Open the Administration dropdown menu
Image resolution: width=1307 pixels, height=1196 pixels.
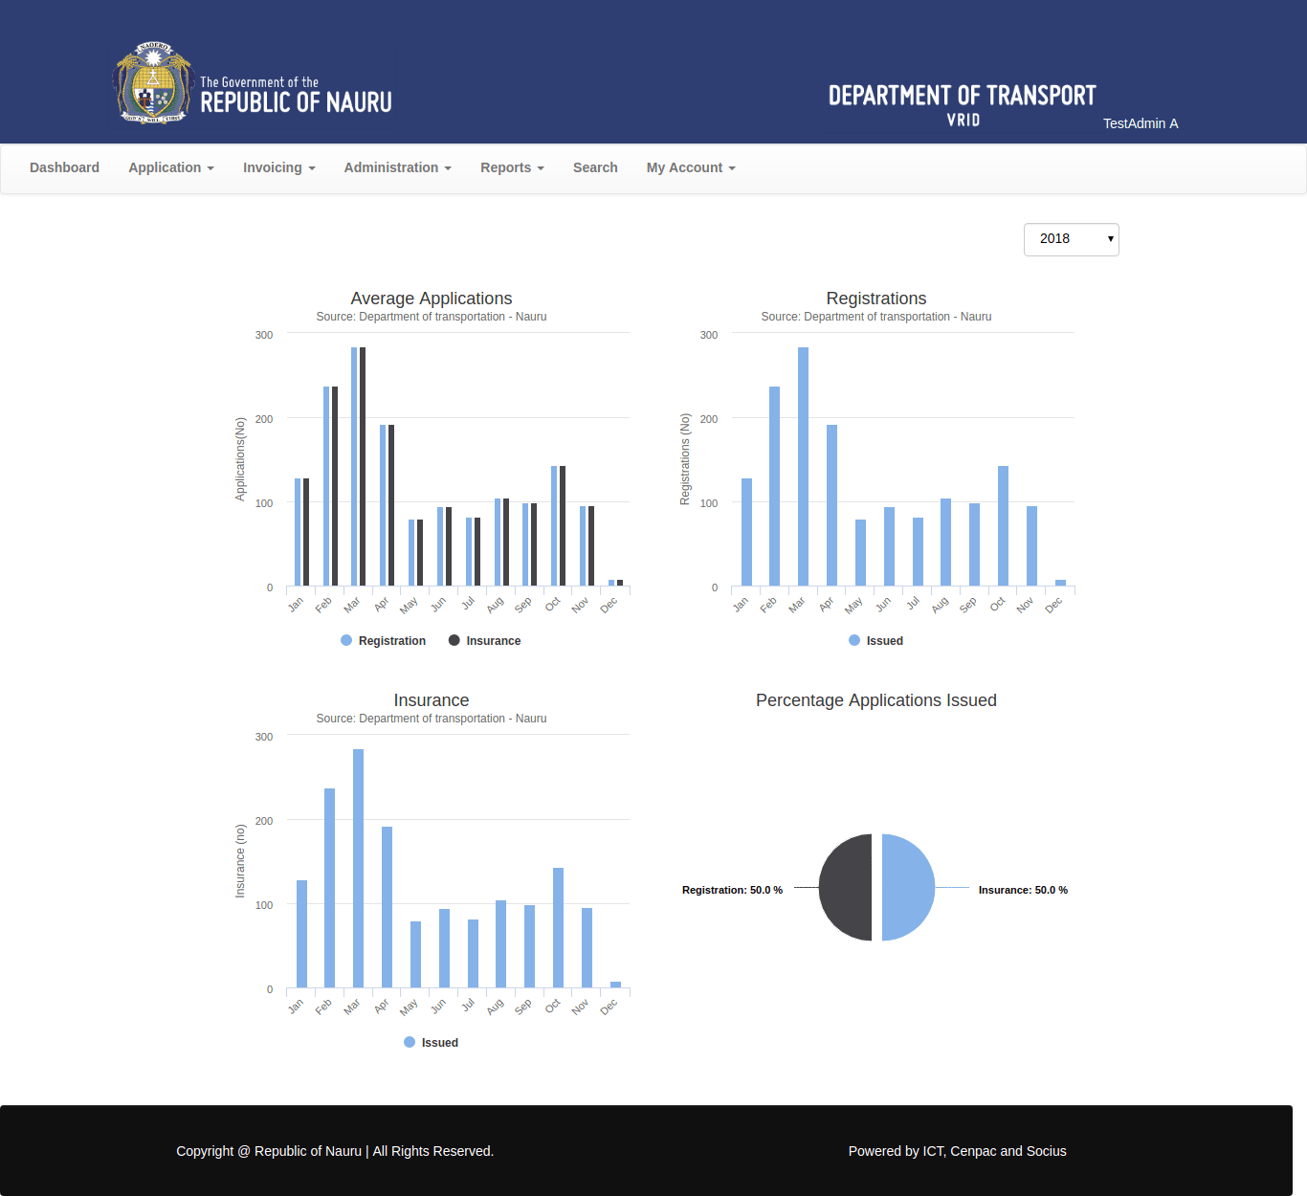pos(397,167)
